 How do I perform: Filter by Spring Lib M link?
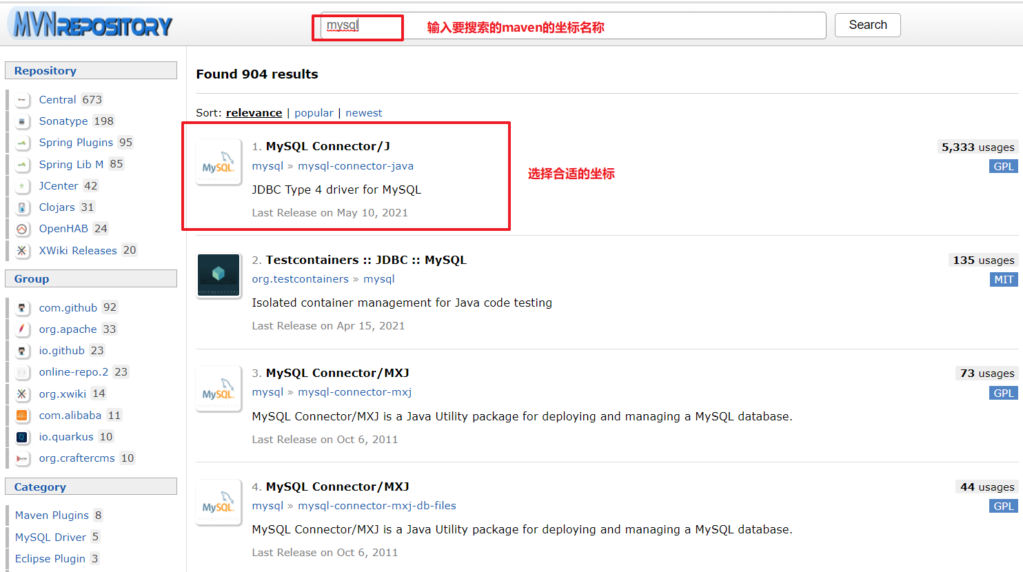(71, 165)
